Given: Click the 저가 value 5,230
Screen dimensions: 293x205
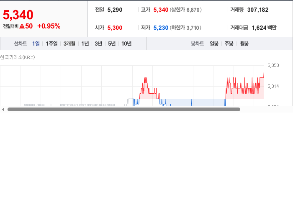Looking at the screenshot, I should (x=161, y=28).
